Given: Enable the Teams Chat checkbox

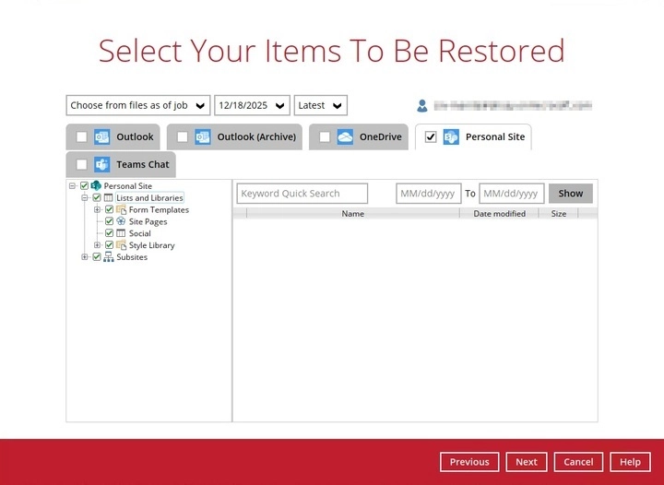Looking at the screenshot, I should click(x=81, y=165).
